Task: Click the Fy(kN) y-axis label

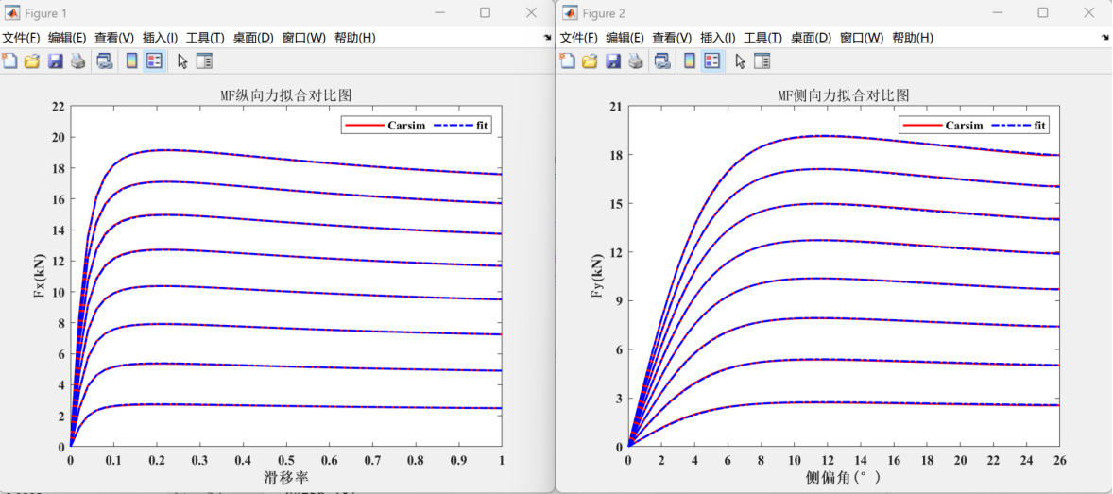Action: 598,277
